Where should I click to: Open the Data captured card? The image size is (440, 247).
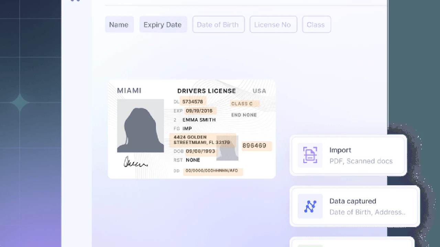(x=354, y=207)
